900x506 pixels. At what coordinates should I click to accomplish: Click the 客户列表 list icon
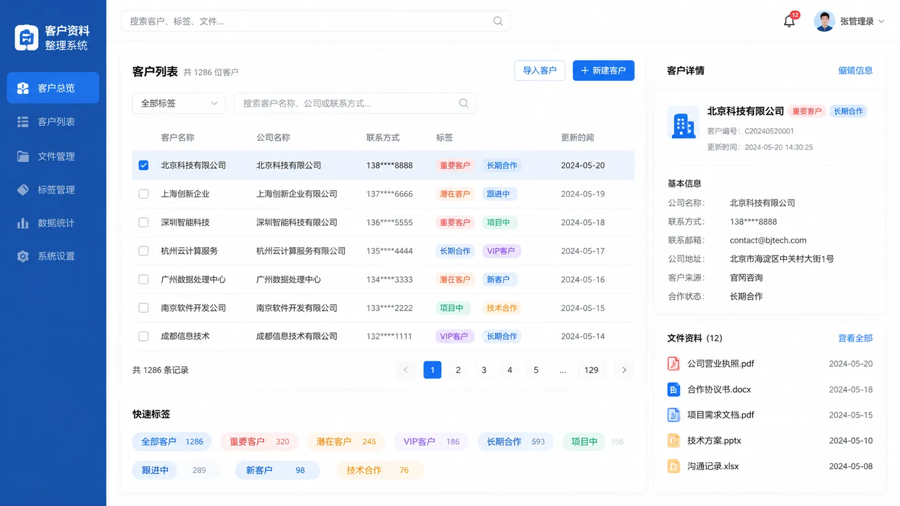tap(23, 122)
